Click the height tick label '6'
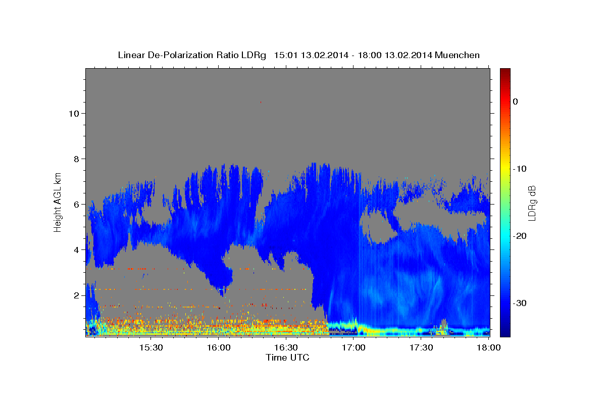Screen dimensions: 606x404 [x=76, y=204]
